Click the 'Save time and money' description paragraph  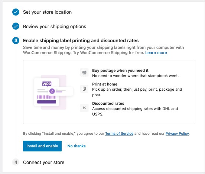coord(104,50)
